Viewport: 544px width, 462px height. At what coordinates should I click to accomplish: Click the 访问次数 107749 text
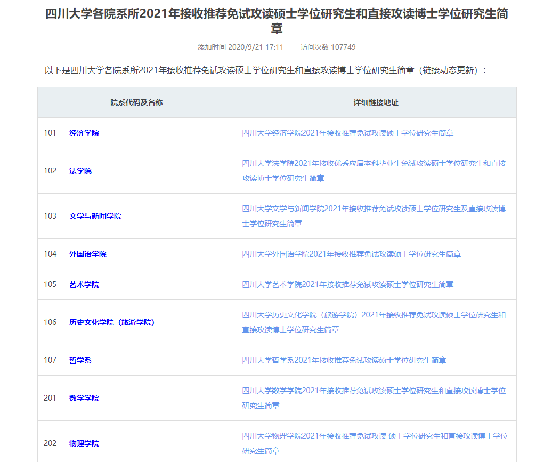coord(328,47)
